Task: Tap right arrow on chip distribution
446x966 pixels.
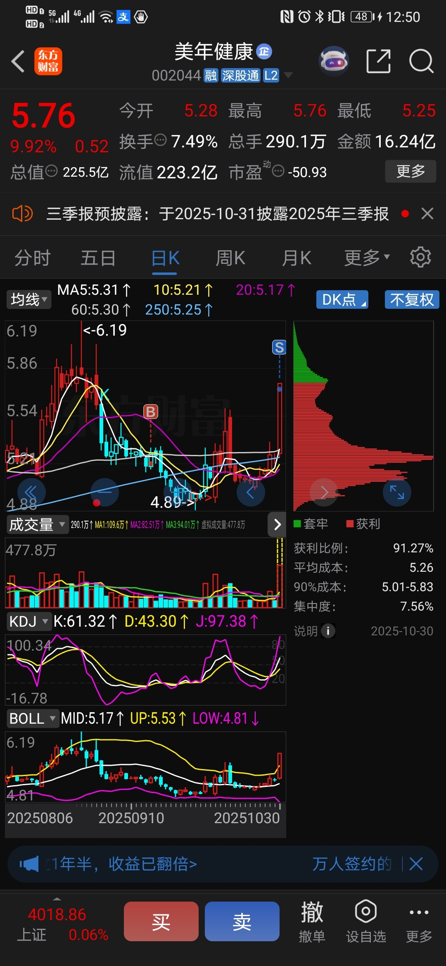Action: [x=324, y=492]
